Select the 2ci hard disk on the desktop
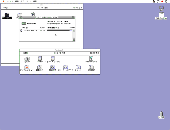170x130 pixels. click(161, 8)
